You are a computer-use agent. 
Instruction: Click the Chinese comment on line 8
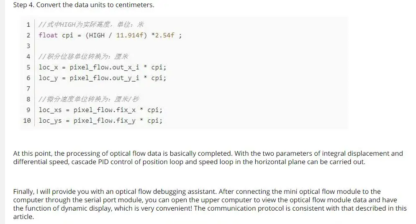(x=89, y=99)
